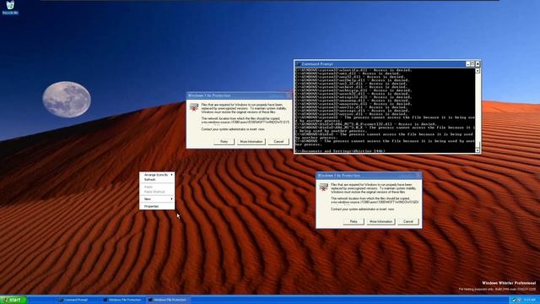The image size is (540, 304).
Task: Open the Recycle Bin desktop icon
Action: (10, 8)
